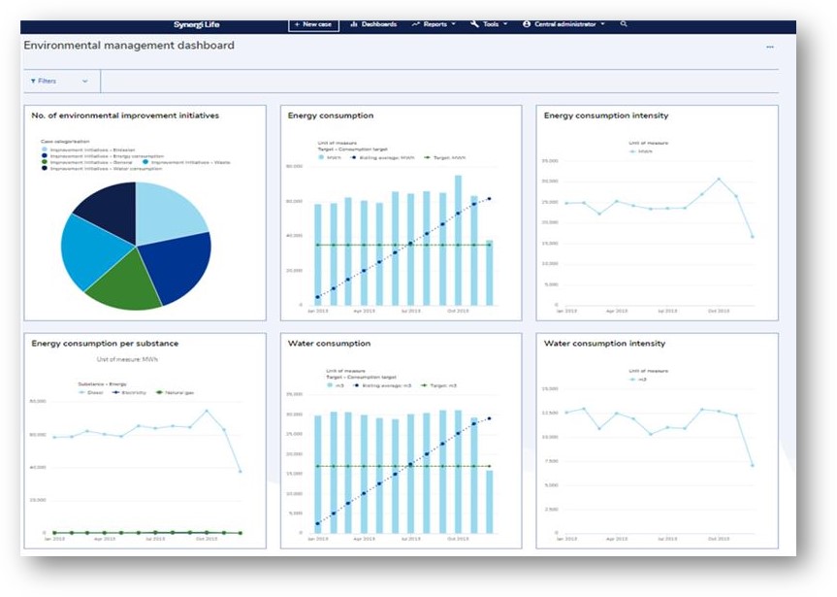Expand the Filters dropdown chevron
The height and width of the screenshot is (597, 837).
[x=85, y=82]
